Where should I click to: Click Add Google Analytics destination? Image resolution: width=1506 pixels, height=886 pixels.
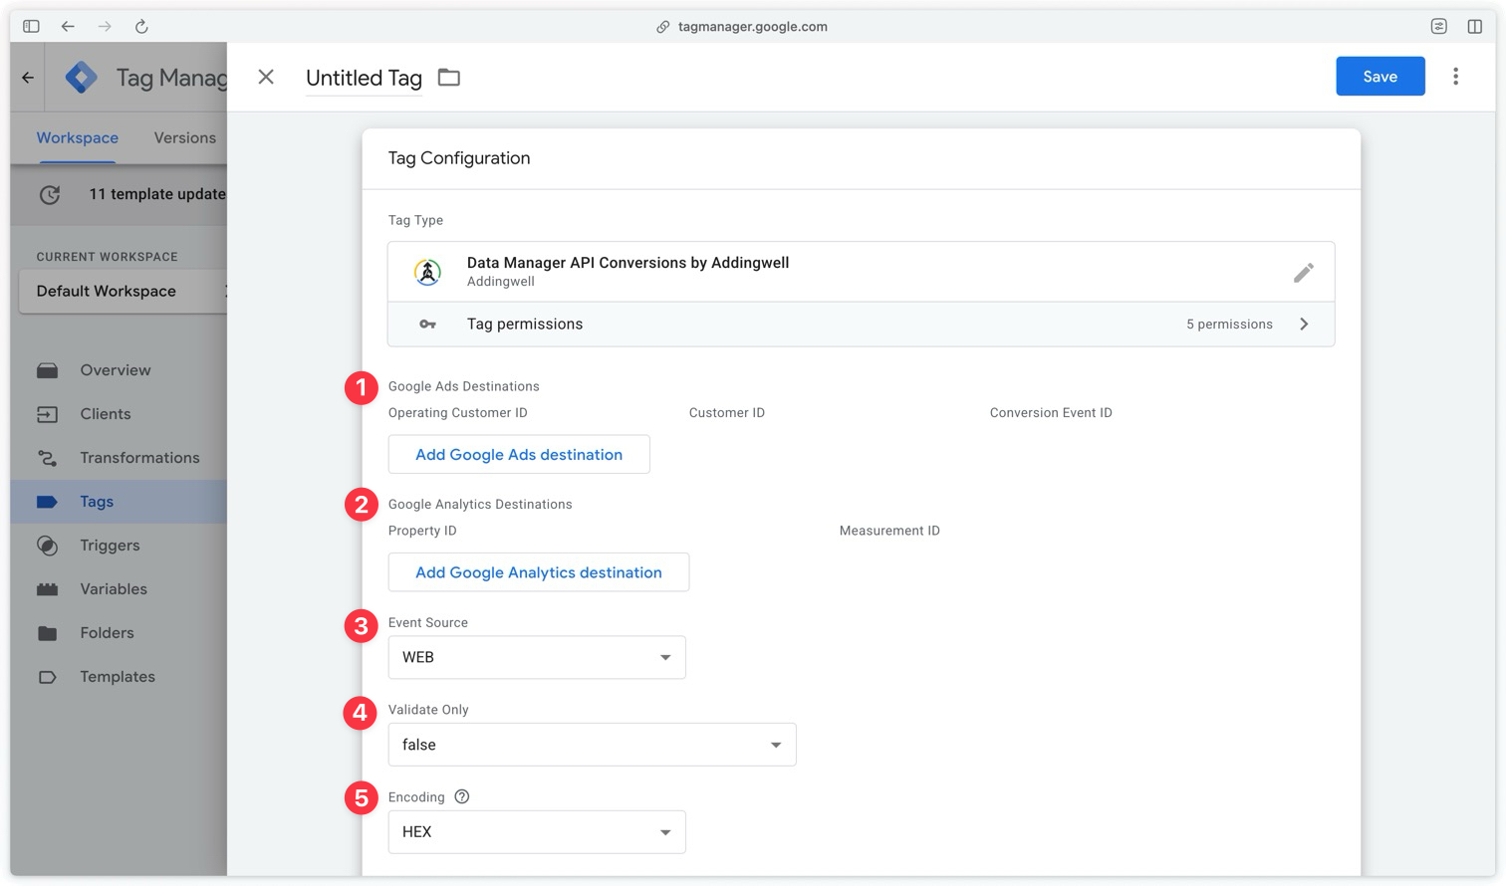[539, 572]
